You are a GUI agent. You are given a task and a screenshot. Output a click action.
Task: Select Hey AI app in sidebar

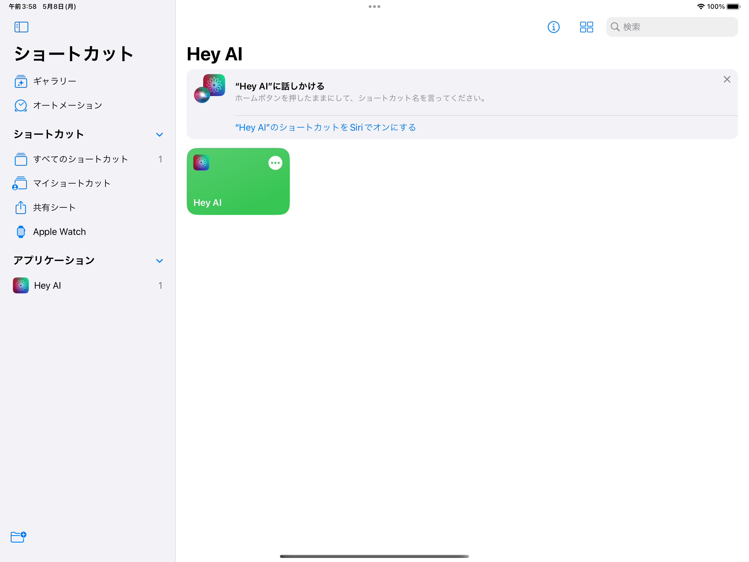(88, 285)
